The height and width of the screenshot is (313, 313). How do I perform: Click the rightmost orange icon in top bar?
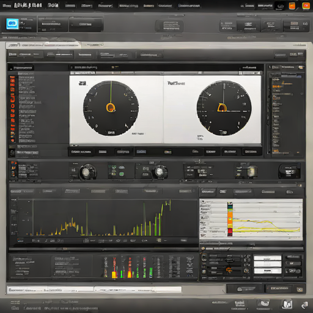[306, 6]
